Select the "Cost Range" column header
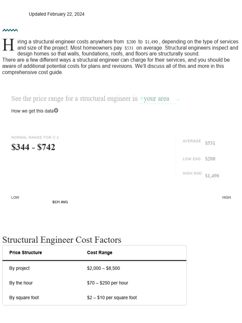Screen dimensions: 242x323 [100, 253]
